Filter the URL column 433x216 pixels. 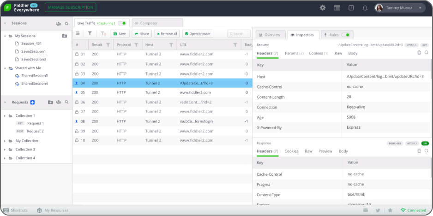tap(235, 45)
